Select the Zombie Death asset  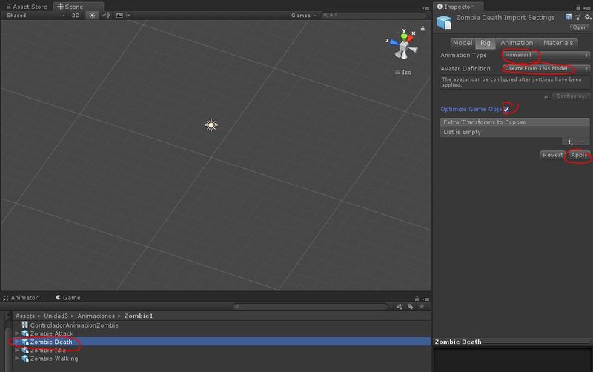click(51, 342)
